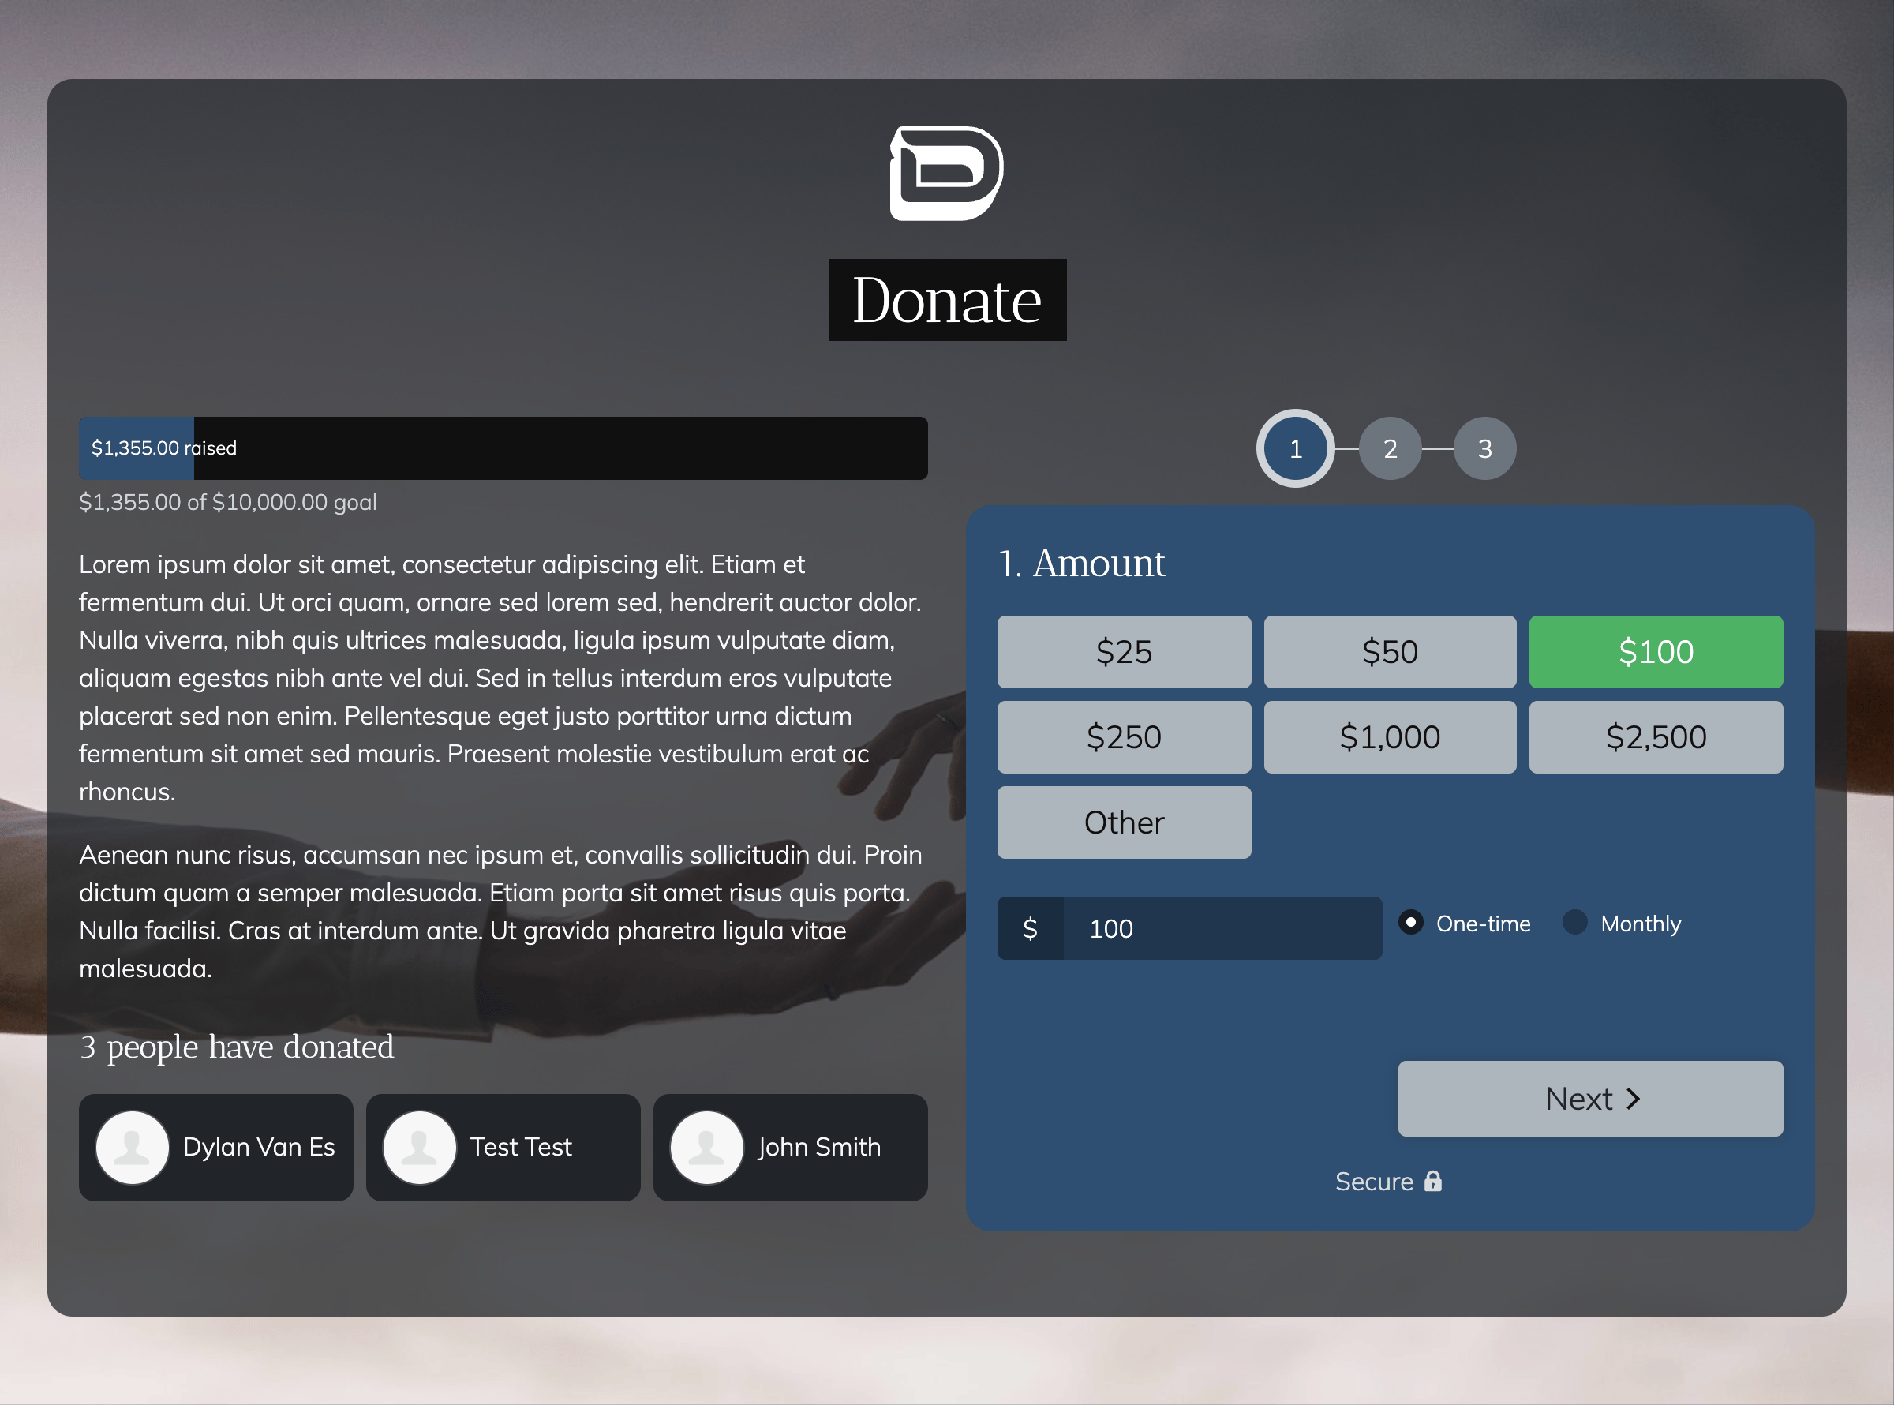Select the $1,000 donation amount button
Screen dimensions: 1894x1405
coord(1390,735)
